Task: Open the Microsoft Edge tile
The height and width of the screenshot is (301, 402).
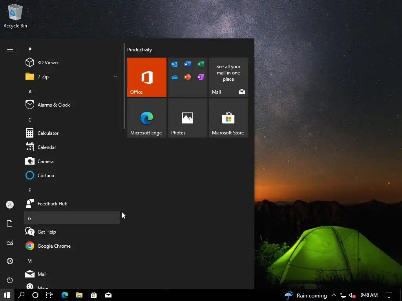Action: [x=147, y=118]
